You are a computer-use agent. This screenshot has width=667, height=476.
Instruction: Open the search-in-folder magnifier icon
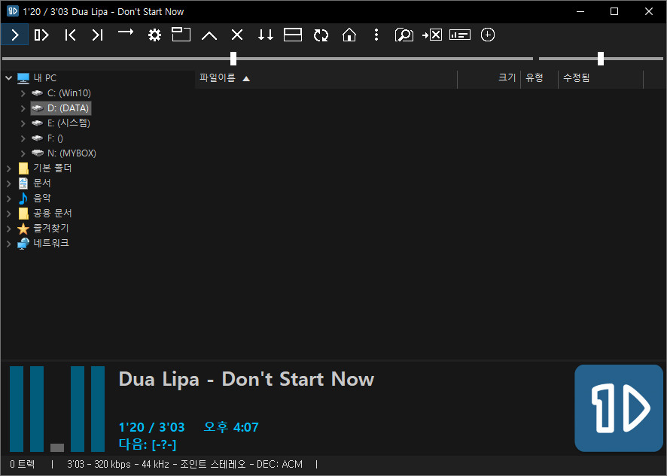point(404,35)
